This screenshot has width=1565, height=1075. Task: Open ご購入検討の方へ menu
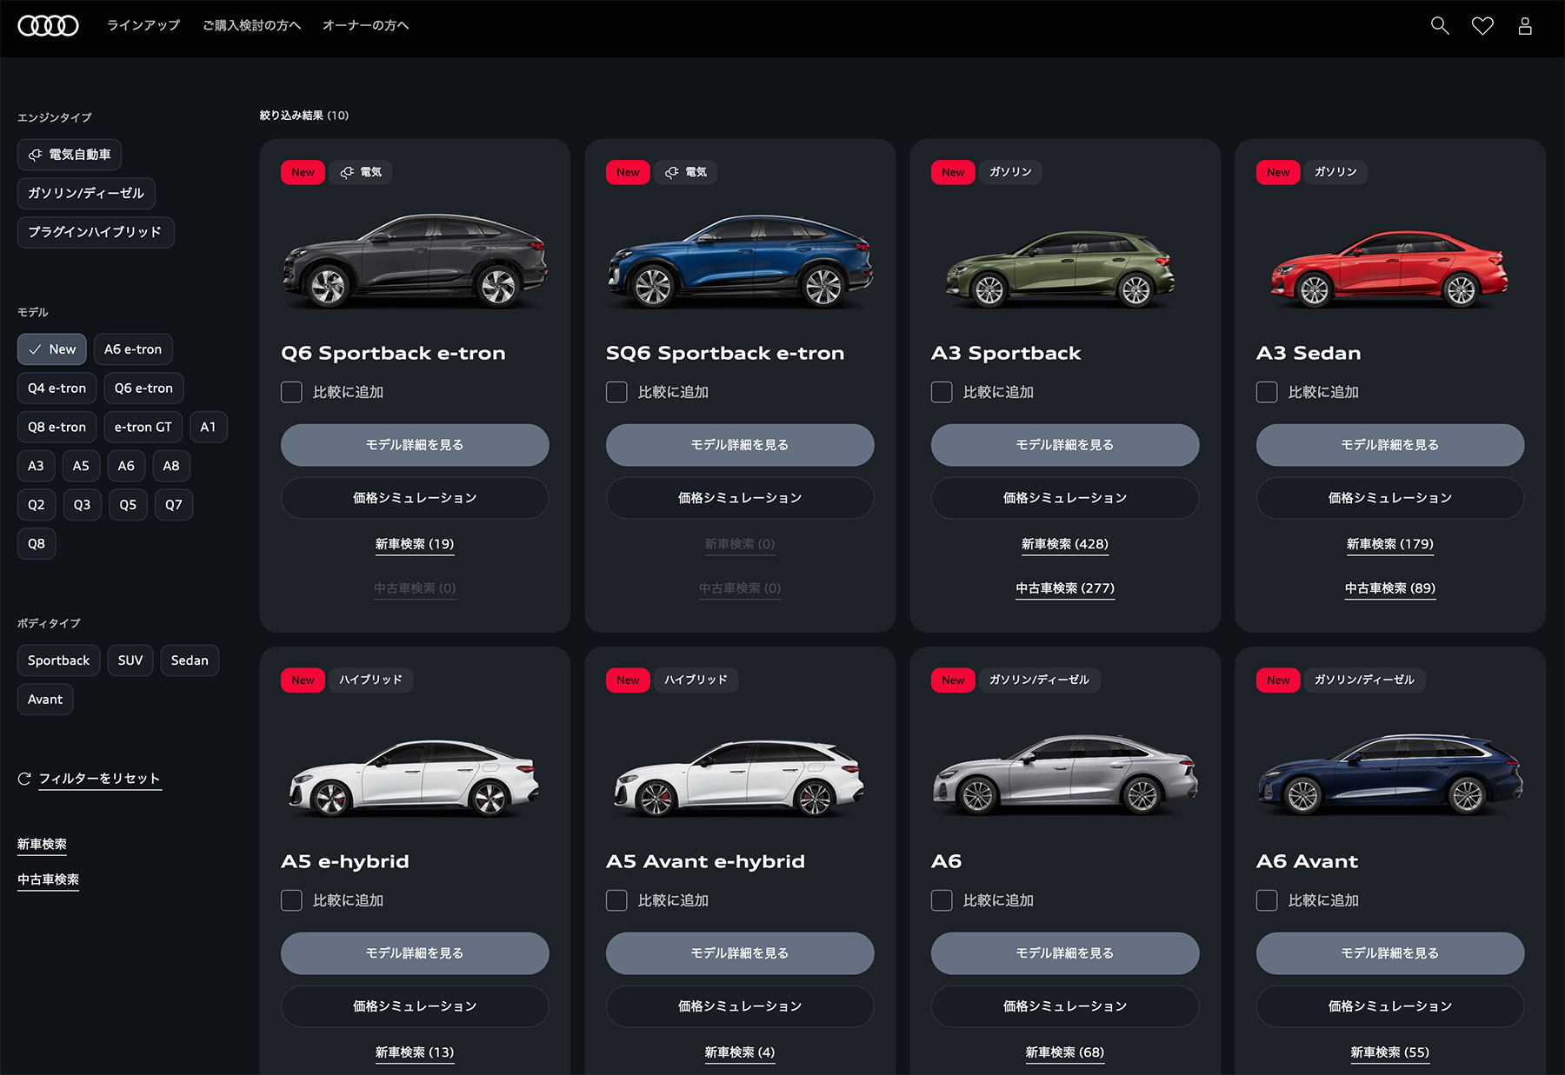coord(251,25)
